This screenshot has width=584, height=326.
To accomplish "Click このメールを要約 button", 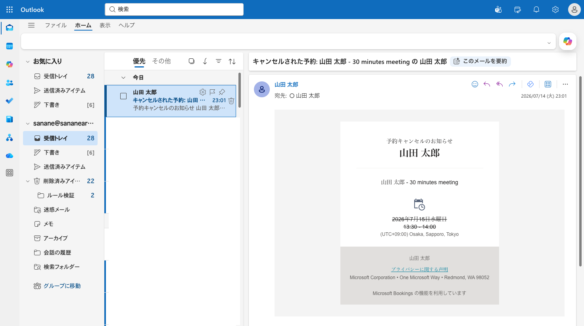I will coord(480,61).
